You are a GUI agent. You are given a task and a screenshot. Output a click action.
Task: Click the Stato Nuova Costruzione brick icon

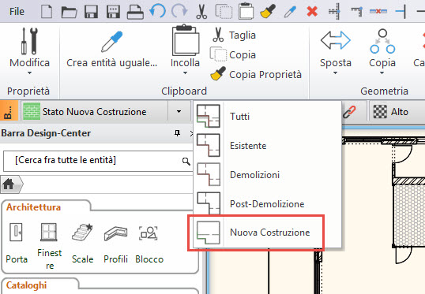pyautogui.click(x=32, y=111)
